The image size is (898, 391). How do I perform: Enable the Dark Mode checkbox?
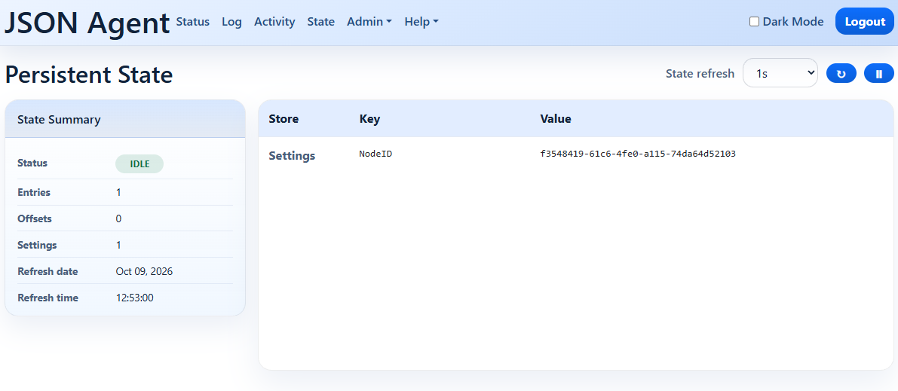pyautogui.click(x=754, y=22)
